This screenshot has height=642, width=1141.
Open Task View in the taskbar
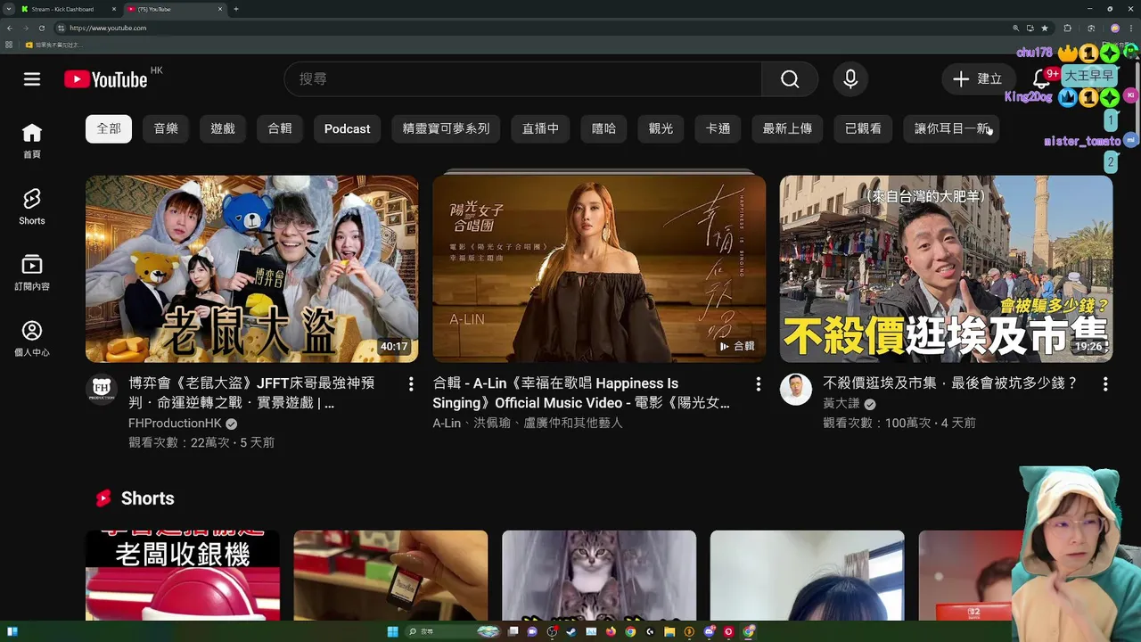tap(513, 631)
